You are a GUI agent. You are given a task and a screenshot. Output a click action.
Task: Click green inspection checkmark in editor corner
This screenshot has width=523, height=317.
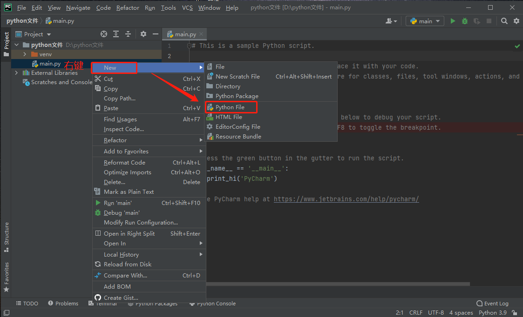[x=517, y=46]
